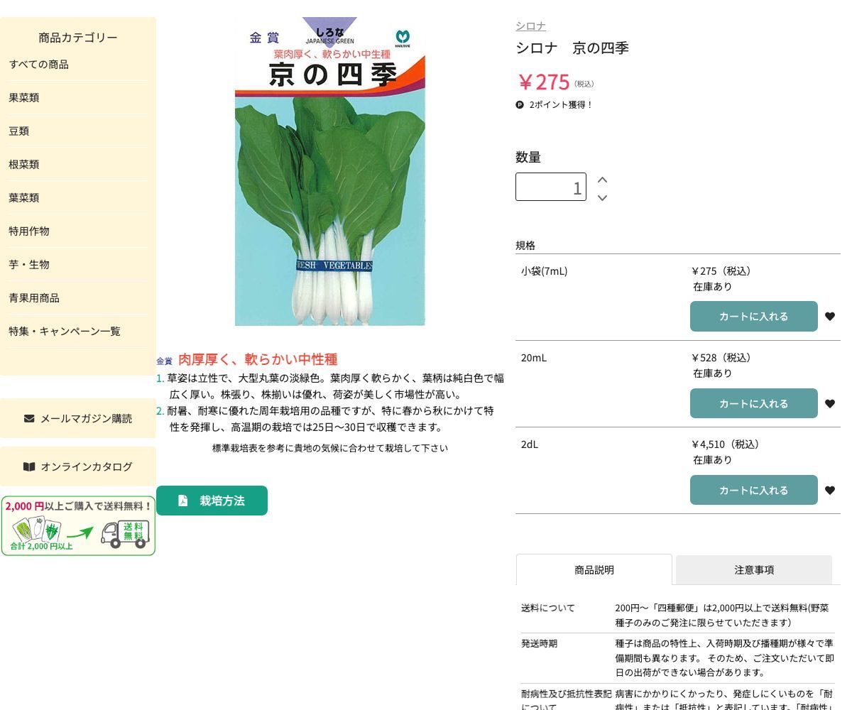This screenshot has width=852, height=710.
Task: Click the quantity input field
Action: (551, 186)
